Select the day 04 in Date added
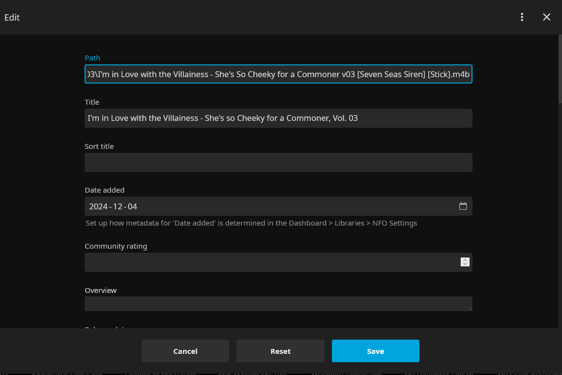The height and width of the screenshot is (375, 562). [x=132, y=207]
